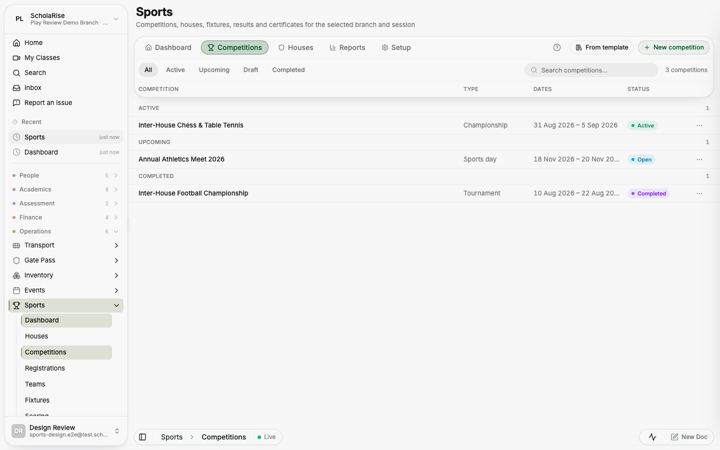Focus the Search competitions field
This screenshot has height=450, width=720.
point(591,70)
